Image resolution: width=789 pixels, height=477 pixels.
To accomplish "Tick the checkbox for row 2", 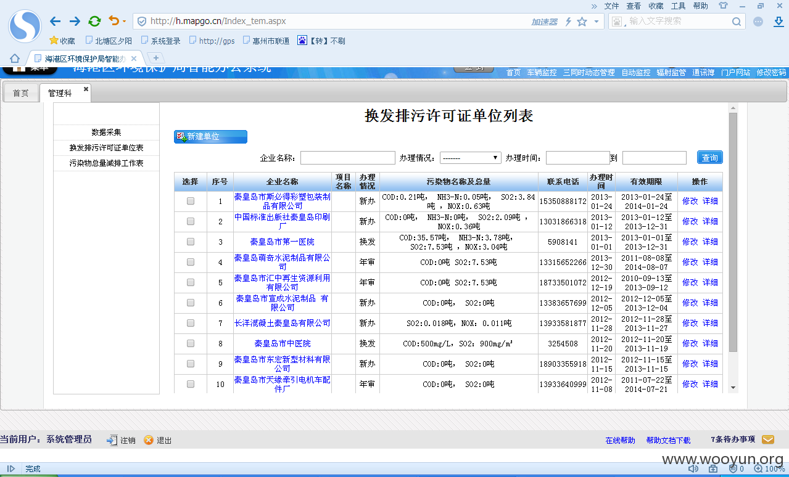I will click(191, 221).
